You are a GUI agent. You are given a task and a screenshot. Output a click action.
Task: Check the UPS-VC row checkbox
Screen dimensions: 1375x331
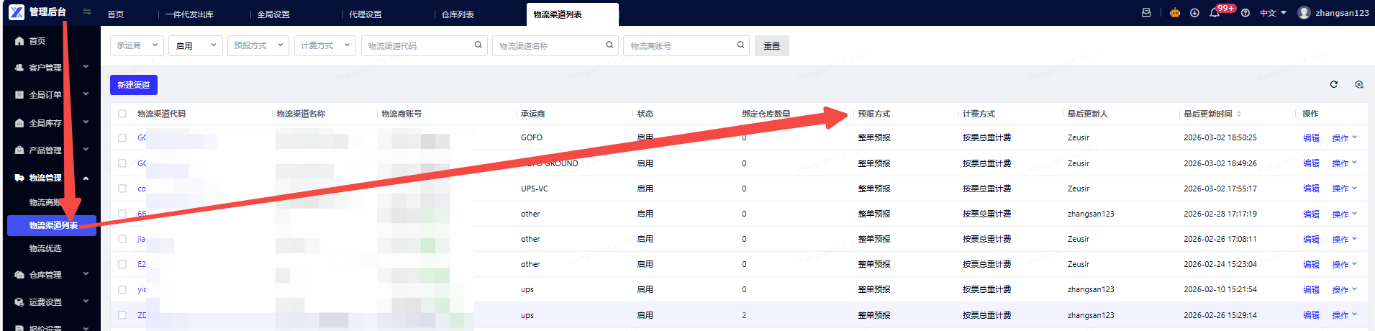point(122,189)
